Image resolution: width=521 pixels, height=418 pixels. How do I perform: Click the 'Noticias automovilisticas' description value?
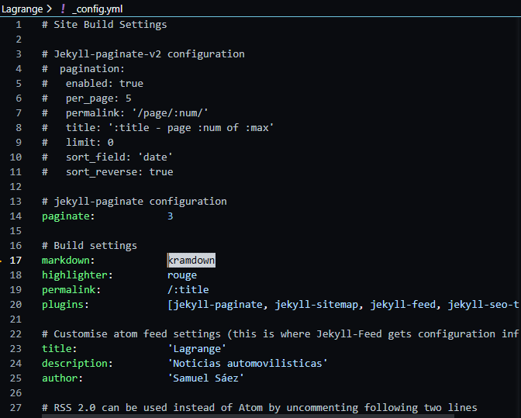pos(248,364)
